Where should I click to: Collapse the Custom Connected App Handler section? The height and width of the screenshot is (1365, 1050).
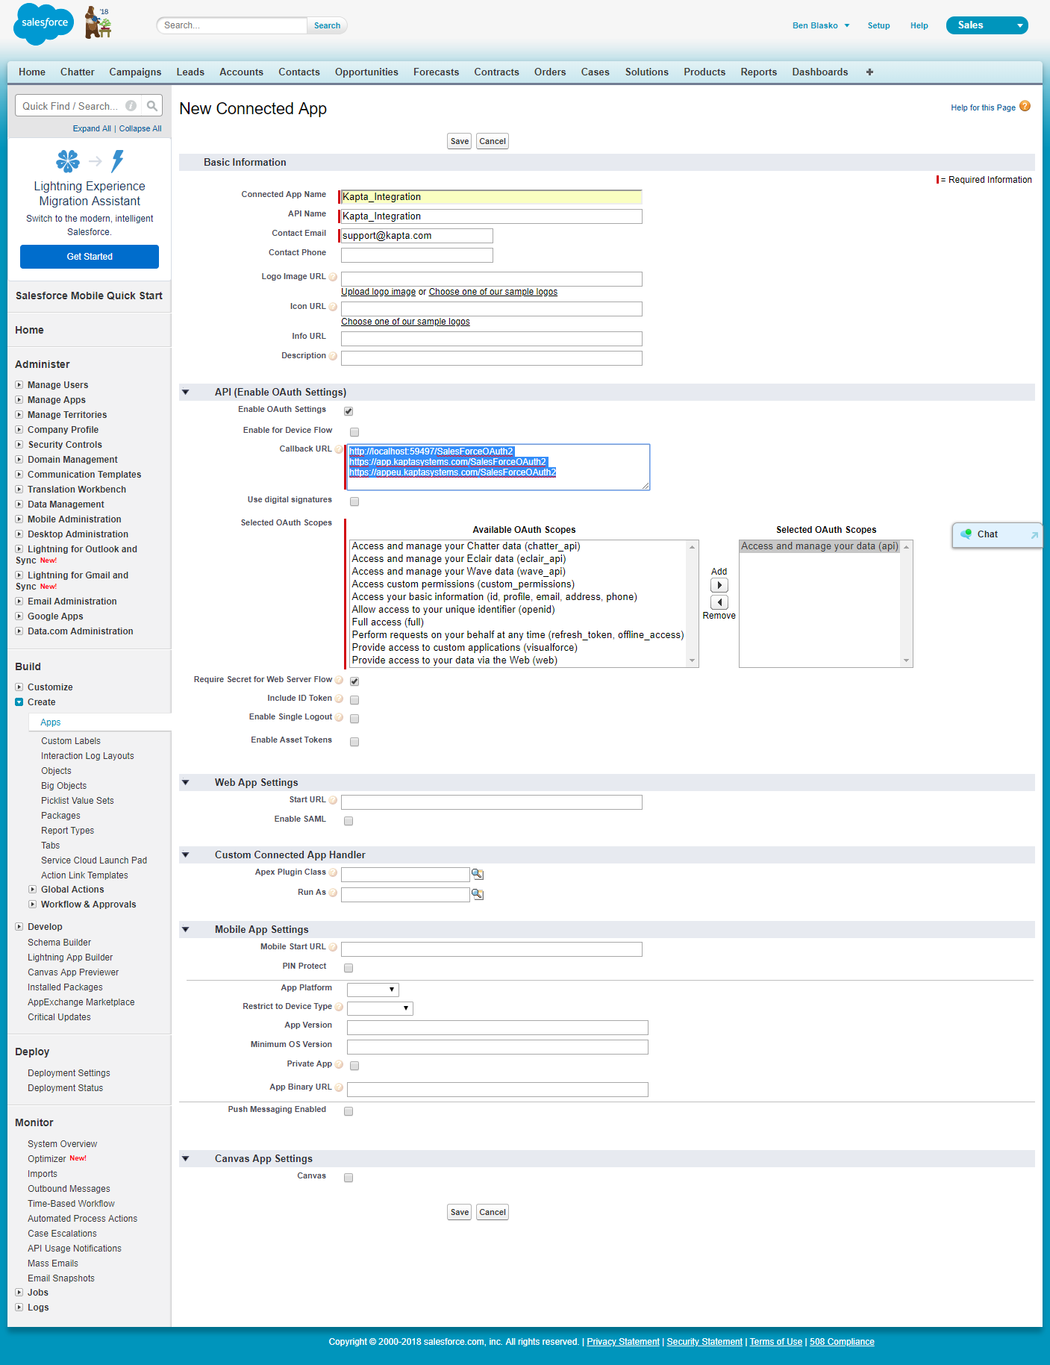tap(186, 855)
